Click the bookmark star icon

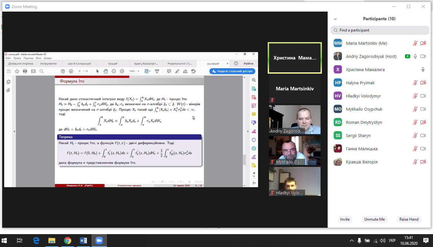[x=17, y=71]
